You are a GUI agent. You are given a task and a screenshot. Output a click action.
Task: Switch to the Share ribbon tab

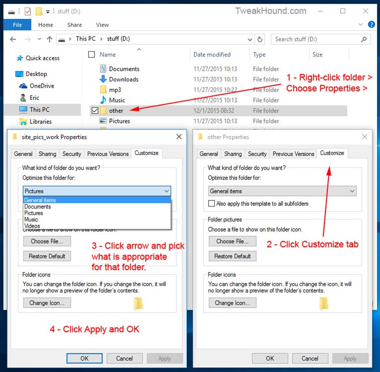tap(75, 25)
